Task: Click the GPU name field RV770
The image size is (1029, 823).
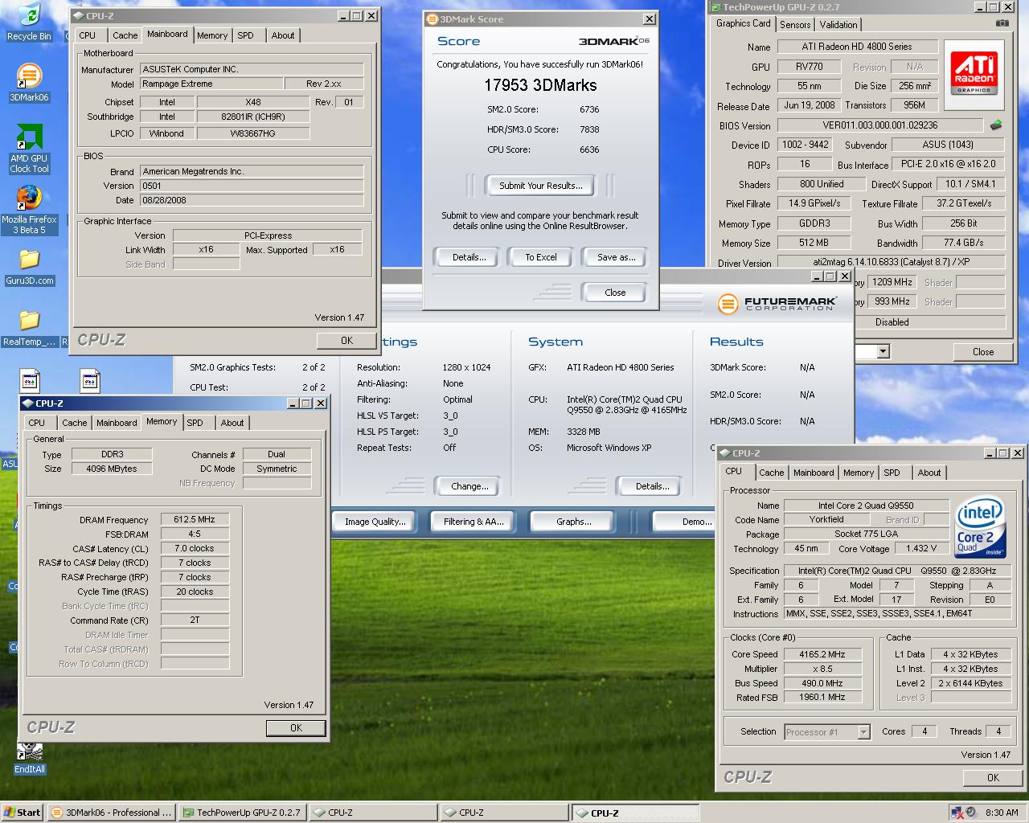Action: [809, 67]
